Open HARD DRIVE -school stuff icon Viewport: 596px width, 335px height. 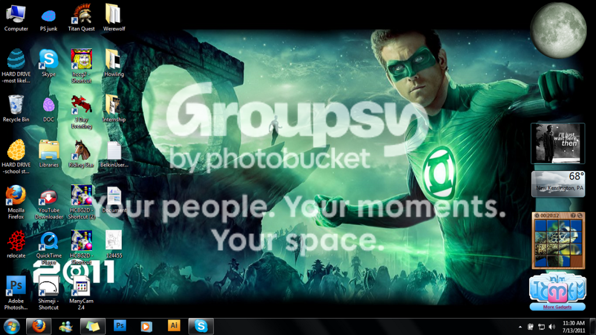pyautogui.click(x=16, y=157)
